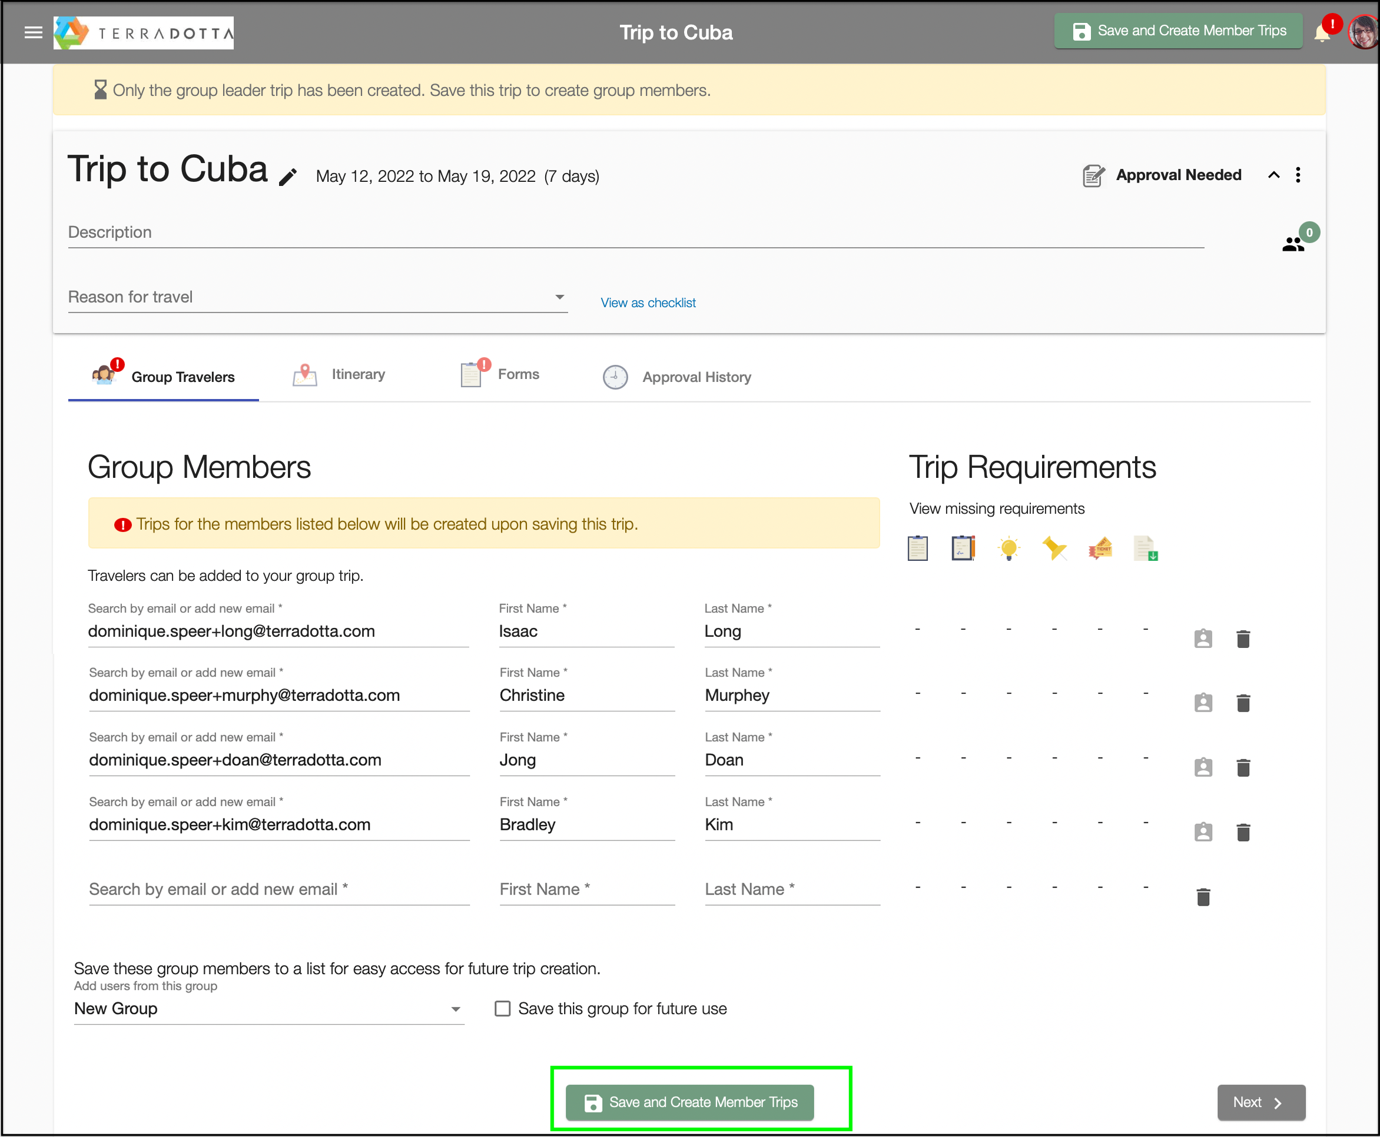Open profile badge for Jong Doan
The height and width of the screenshot is (1137, 1380).
[x=1204, y=767]
